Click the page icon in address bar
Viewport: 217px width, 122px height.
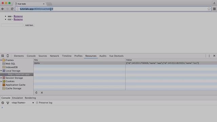[17, 9]
